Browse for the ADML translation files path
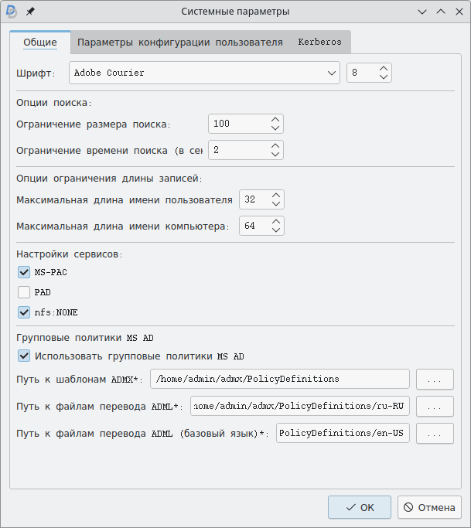The image size is (471, 528). tap(435, 407)
